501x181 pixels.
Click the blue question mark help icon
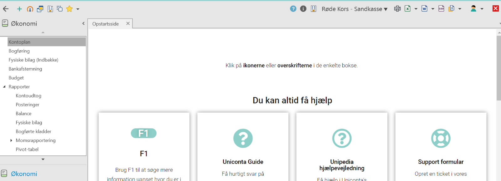293,9
